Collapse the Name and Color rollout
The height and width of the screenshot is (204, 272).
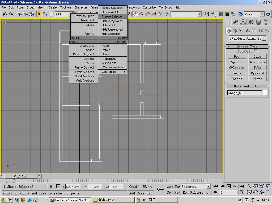[x=247, y=86]
